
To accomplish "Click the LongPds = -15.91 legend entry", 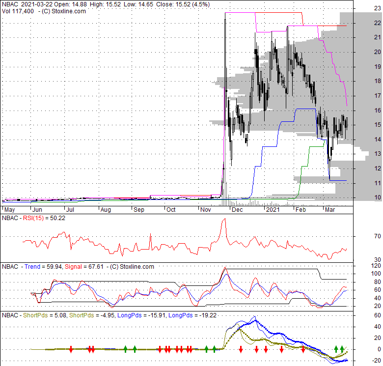I will click(x=142, y=315).
